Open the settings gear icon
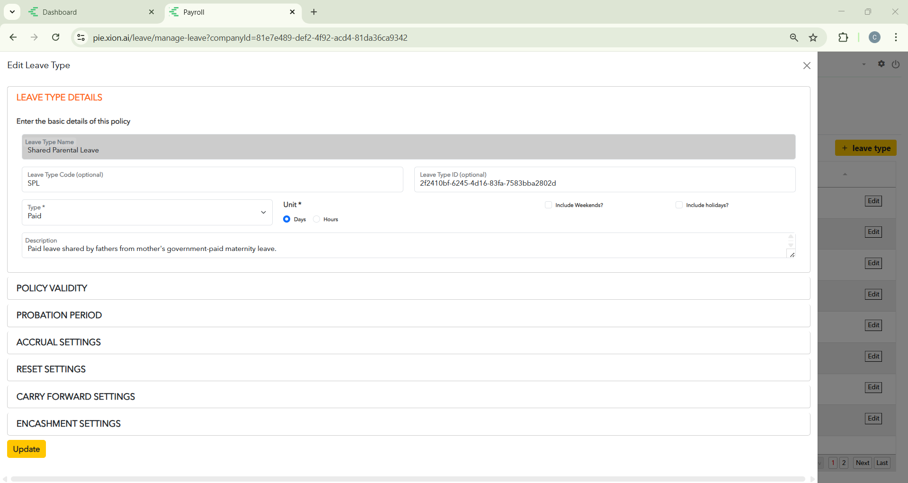 click(x=881, y=64)
